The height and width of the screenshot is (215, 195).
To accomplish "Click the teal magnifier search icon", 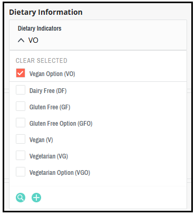I will tap(21, 198).
